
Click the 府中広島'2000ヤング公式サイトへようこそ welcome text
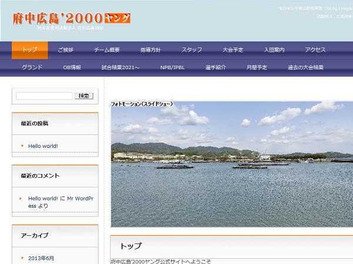(161, 262)
